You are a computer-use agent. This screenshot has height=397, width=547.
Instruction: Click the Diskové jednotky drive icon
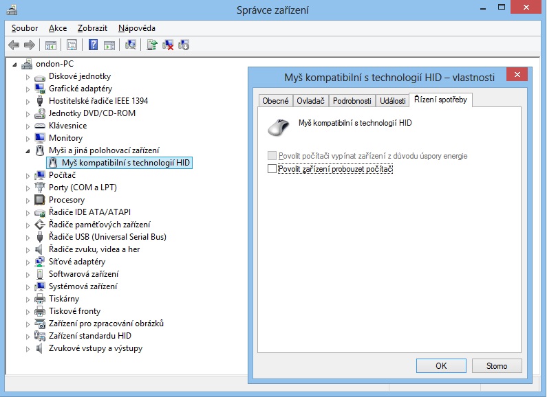pyautogui.click(x=40, y=78)
